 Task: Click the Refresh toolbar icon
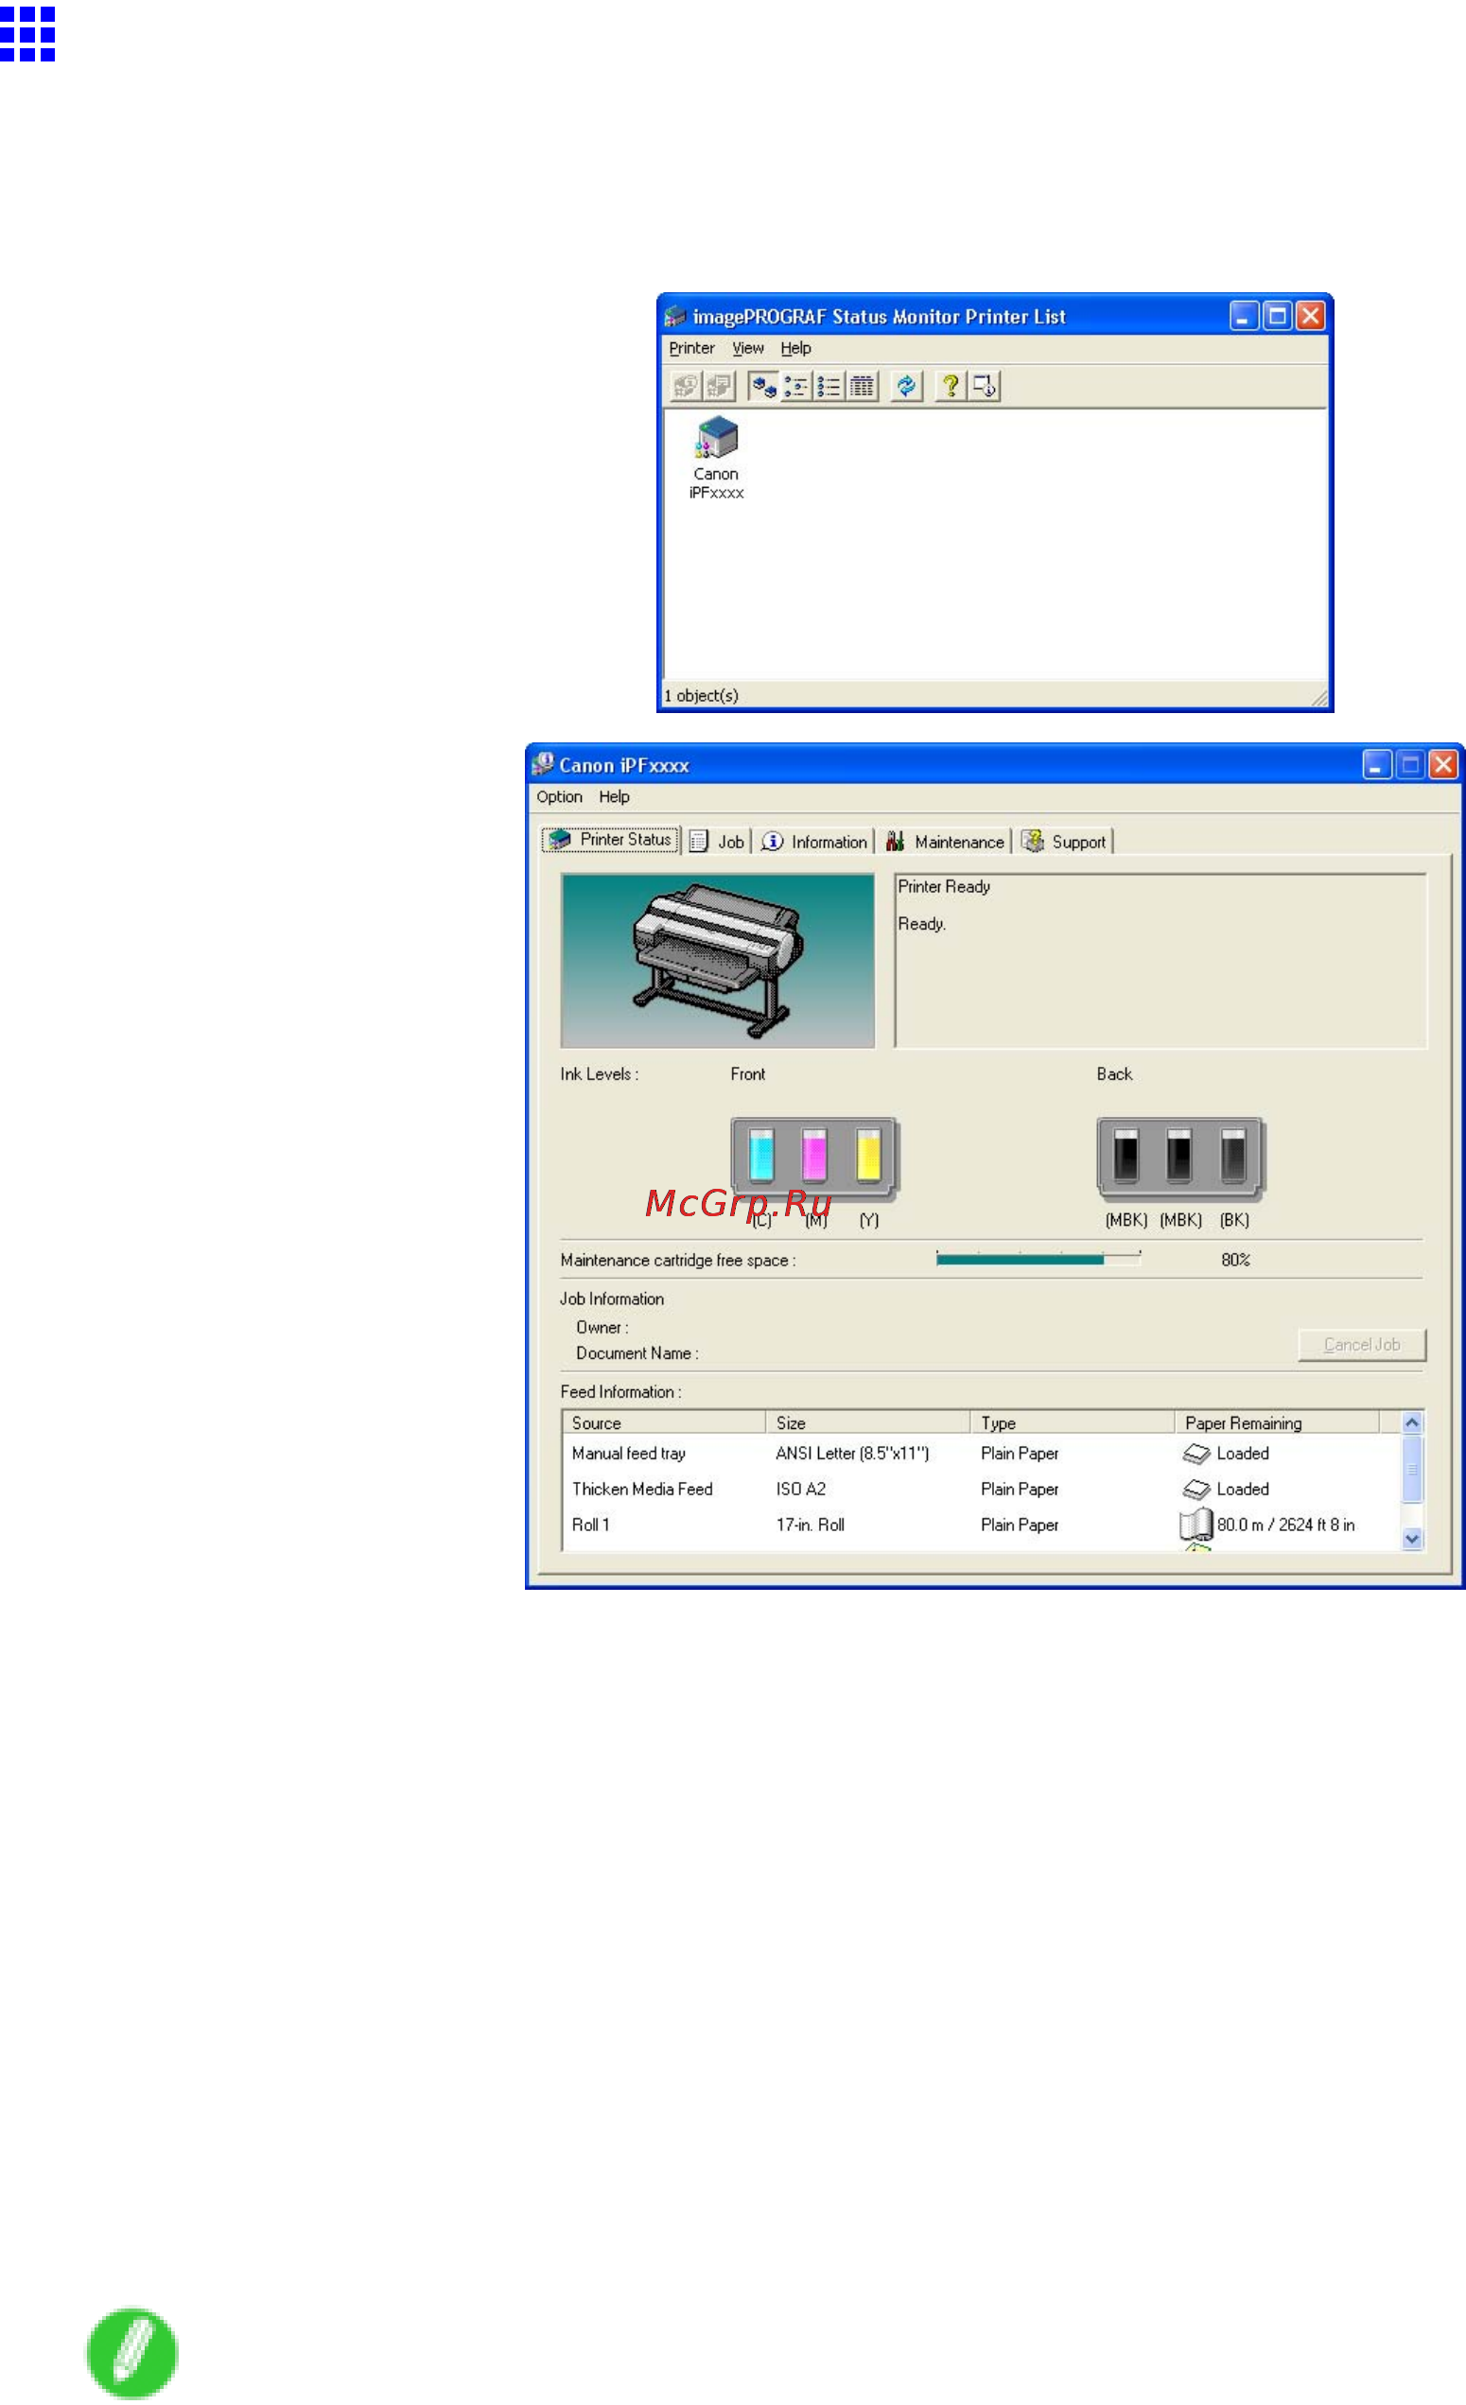[906, 387]
